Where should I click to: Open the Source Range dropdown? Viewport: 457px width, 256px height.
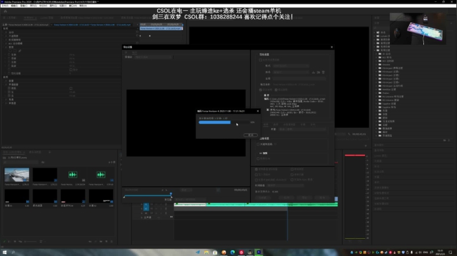point(189,200)
